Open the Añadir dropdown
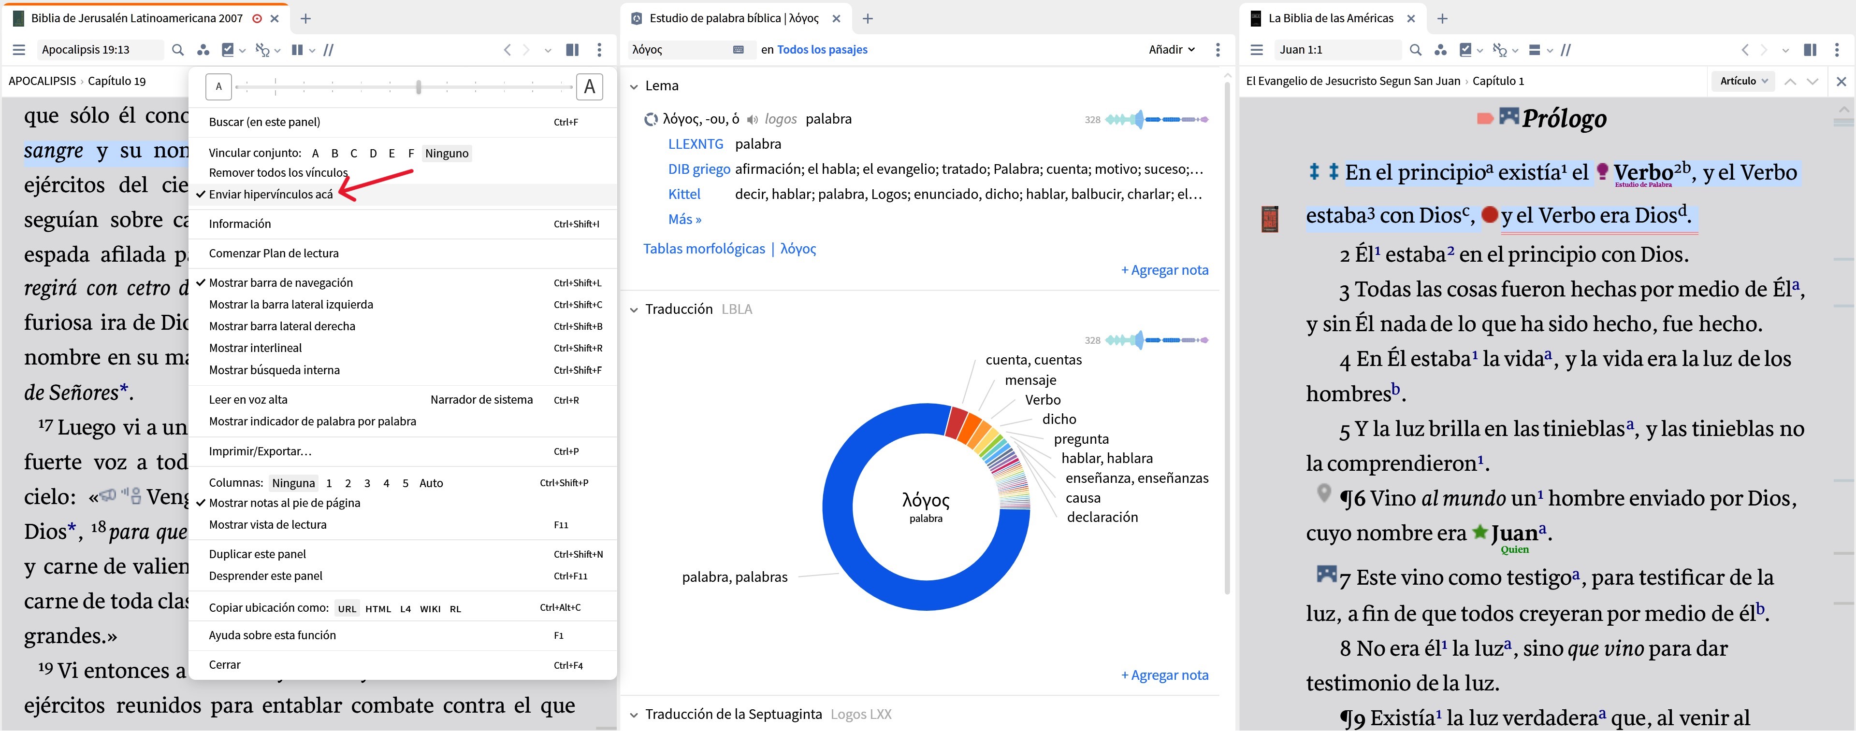The height and width of the screenshot is (731, 1856). coord(1172,50)
